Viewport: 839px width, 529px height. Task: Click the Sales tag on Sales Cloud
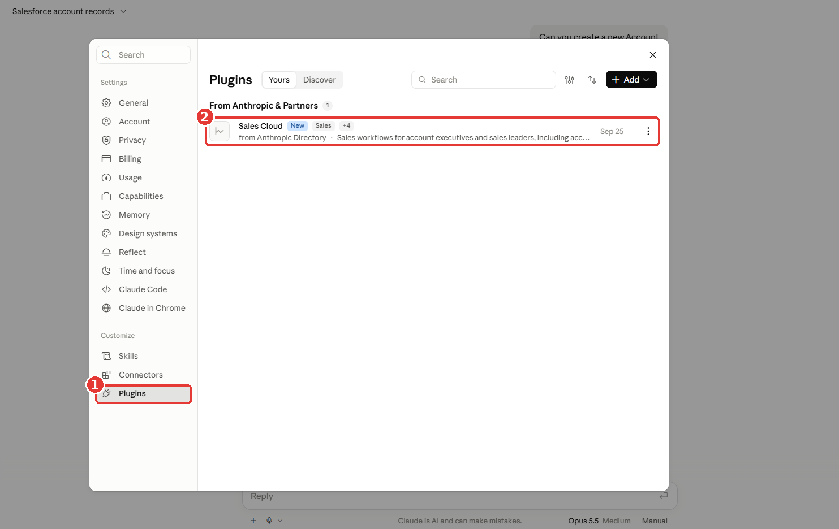click(x=324, y=126)
